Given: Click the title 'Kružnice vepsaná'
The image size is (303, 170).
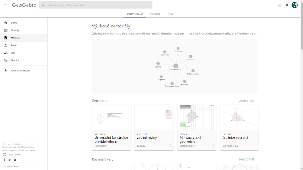Looking at the screenshot, I should pyautogui.click(x=235, y=138).
